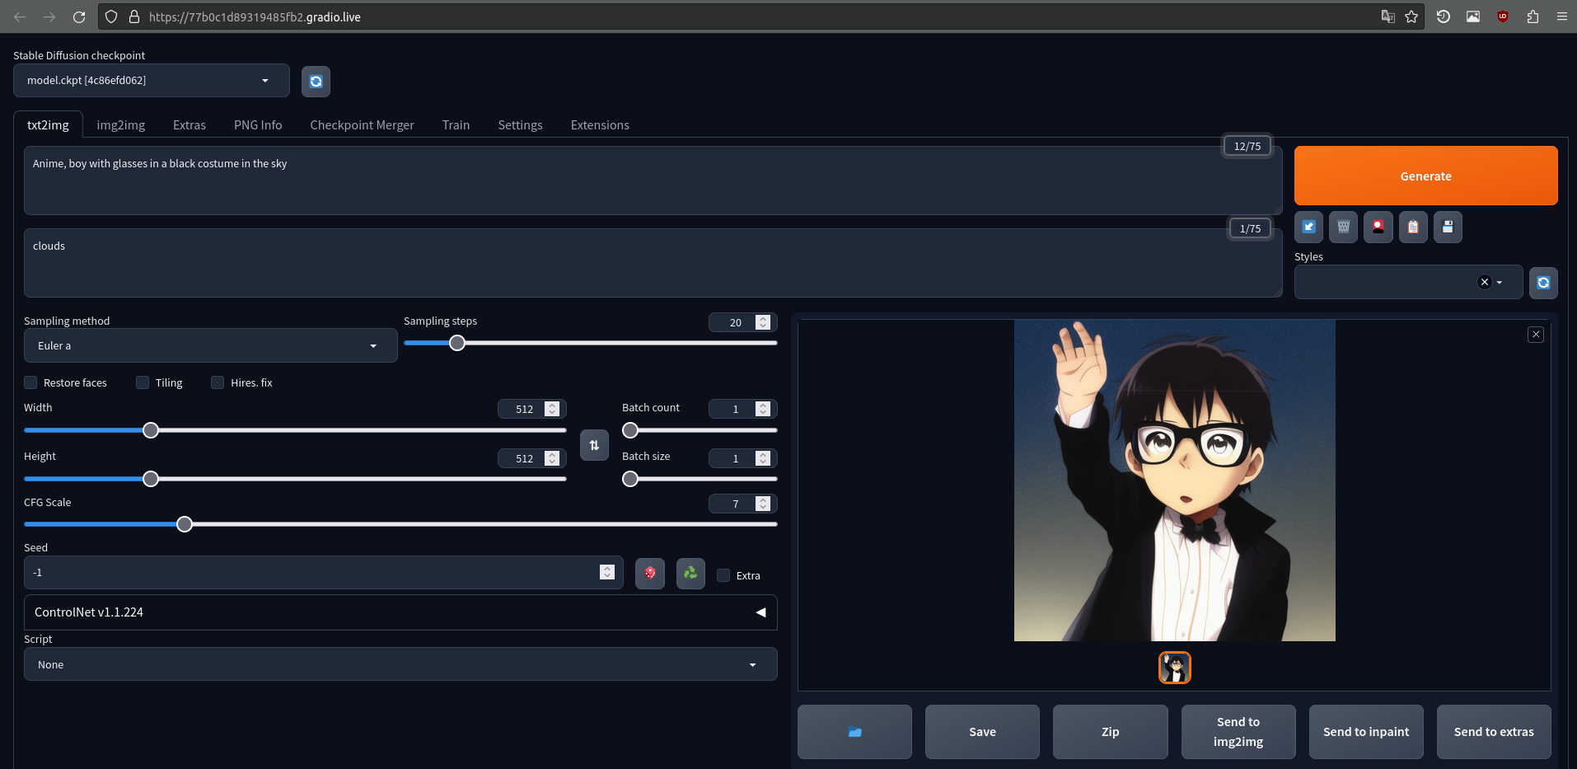Refresh the Styles list
The image size is (1577, 769).
coord(1543,283)
